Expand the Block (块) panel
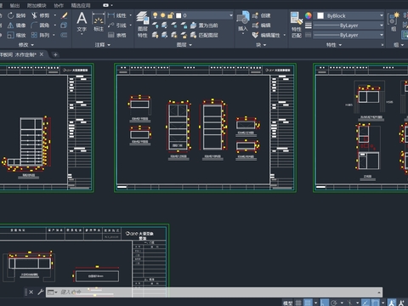 (261, 45)
